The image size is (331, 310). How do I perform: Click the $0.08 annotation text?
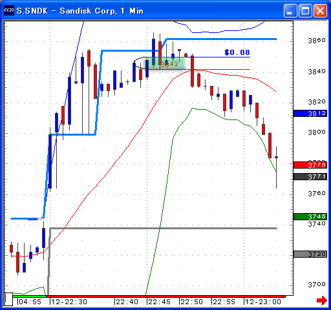[237, 52]
